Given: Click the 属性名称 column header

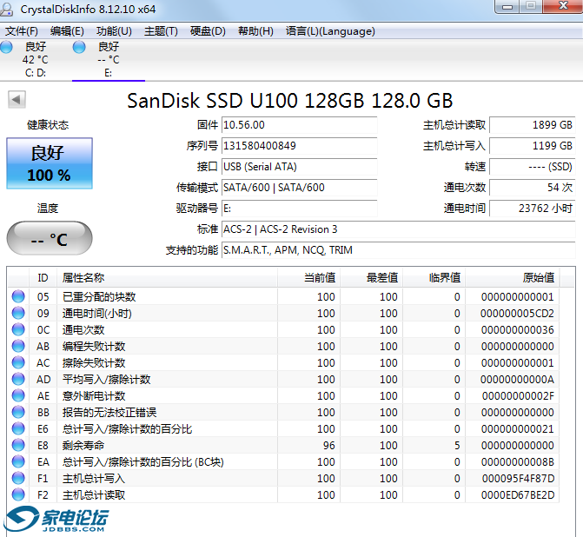Looking at the screenshot, I should point(167,277).
